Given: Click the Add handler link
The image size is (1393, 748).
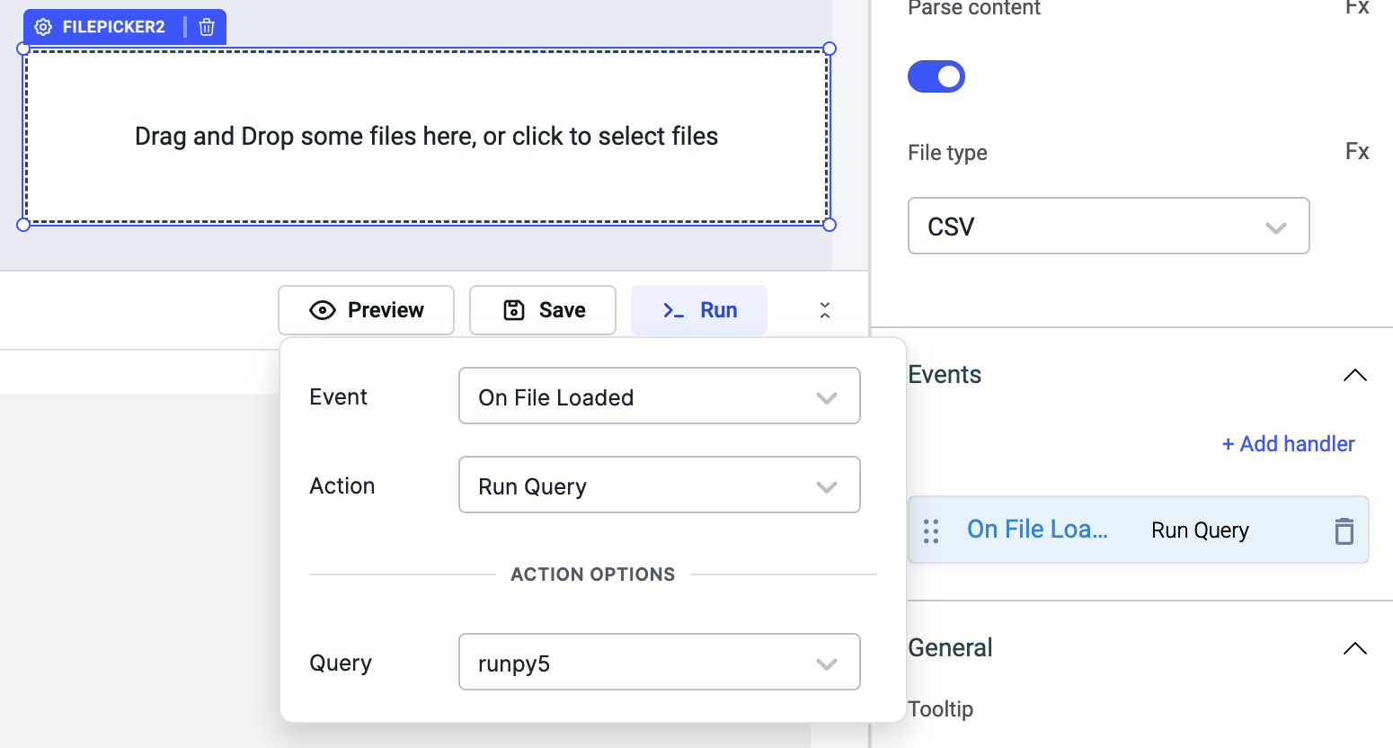Looking at the screenshot, I should pyautogui.click(x=1288, y=444).
